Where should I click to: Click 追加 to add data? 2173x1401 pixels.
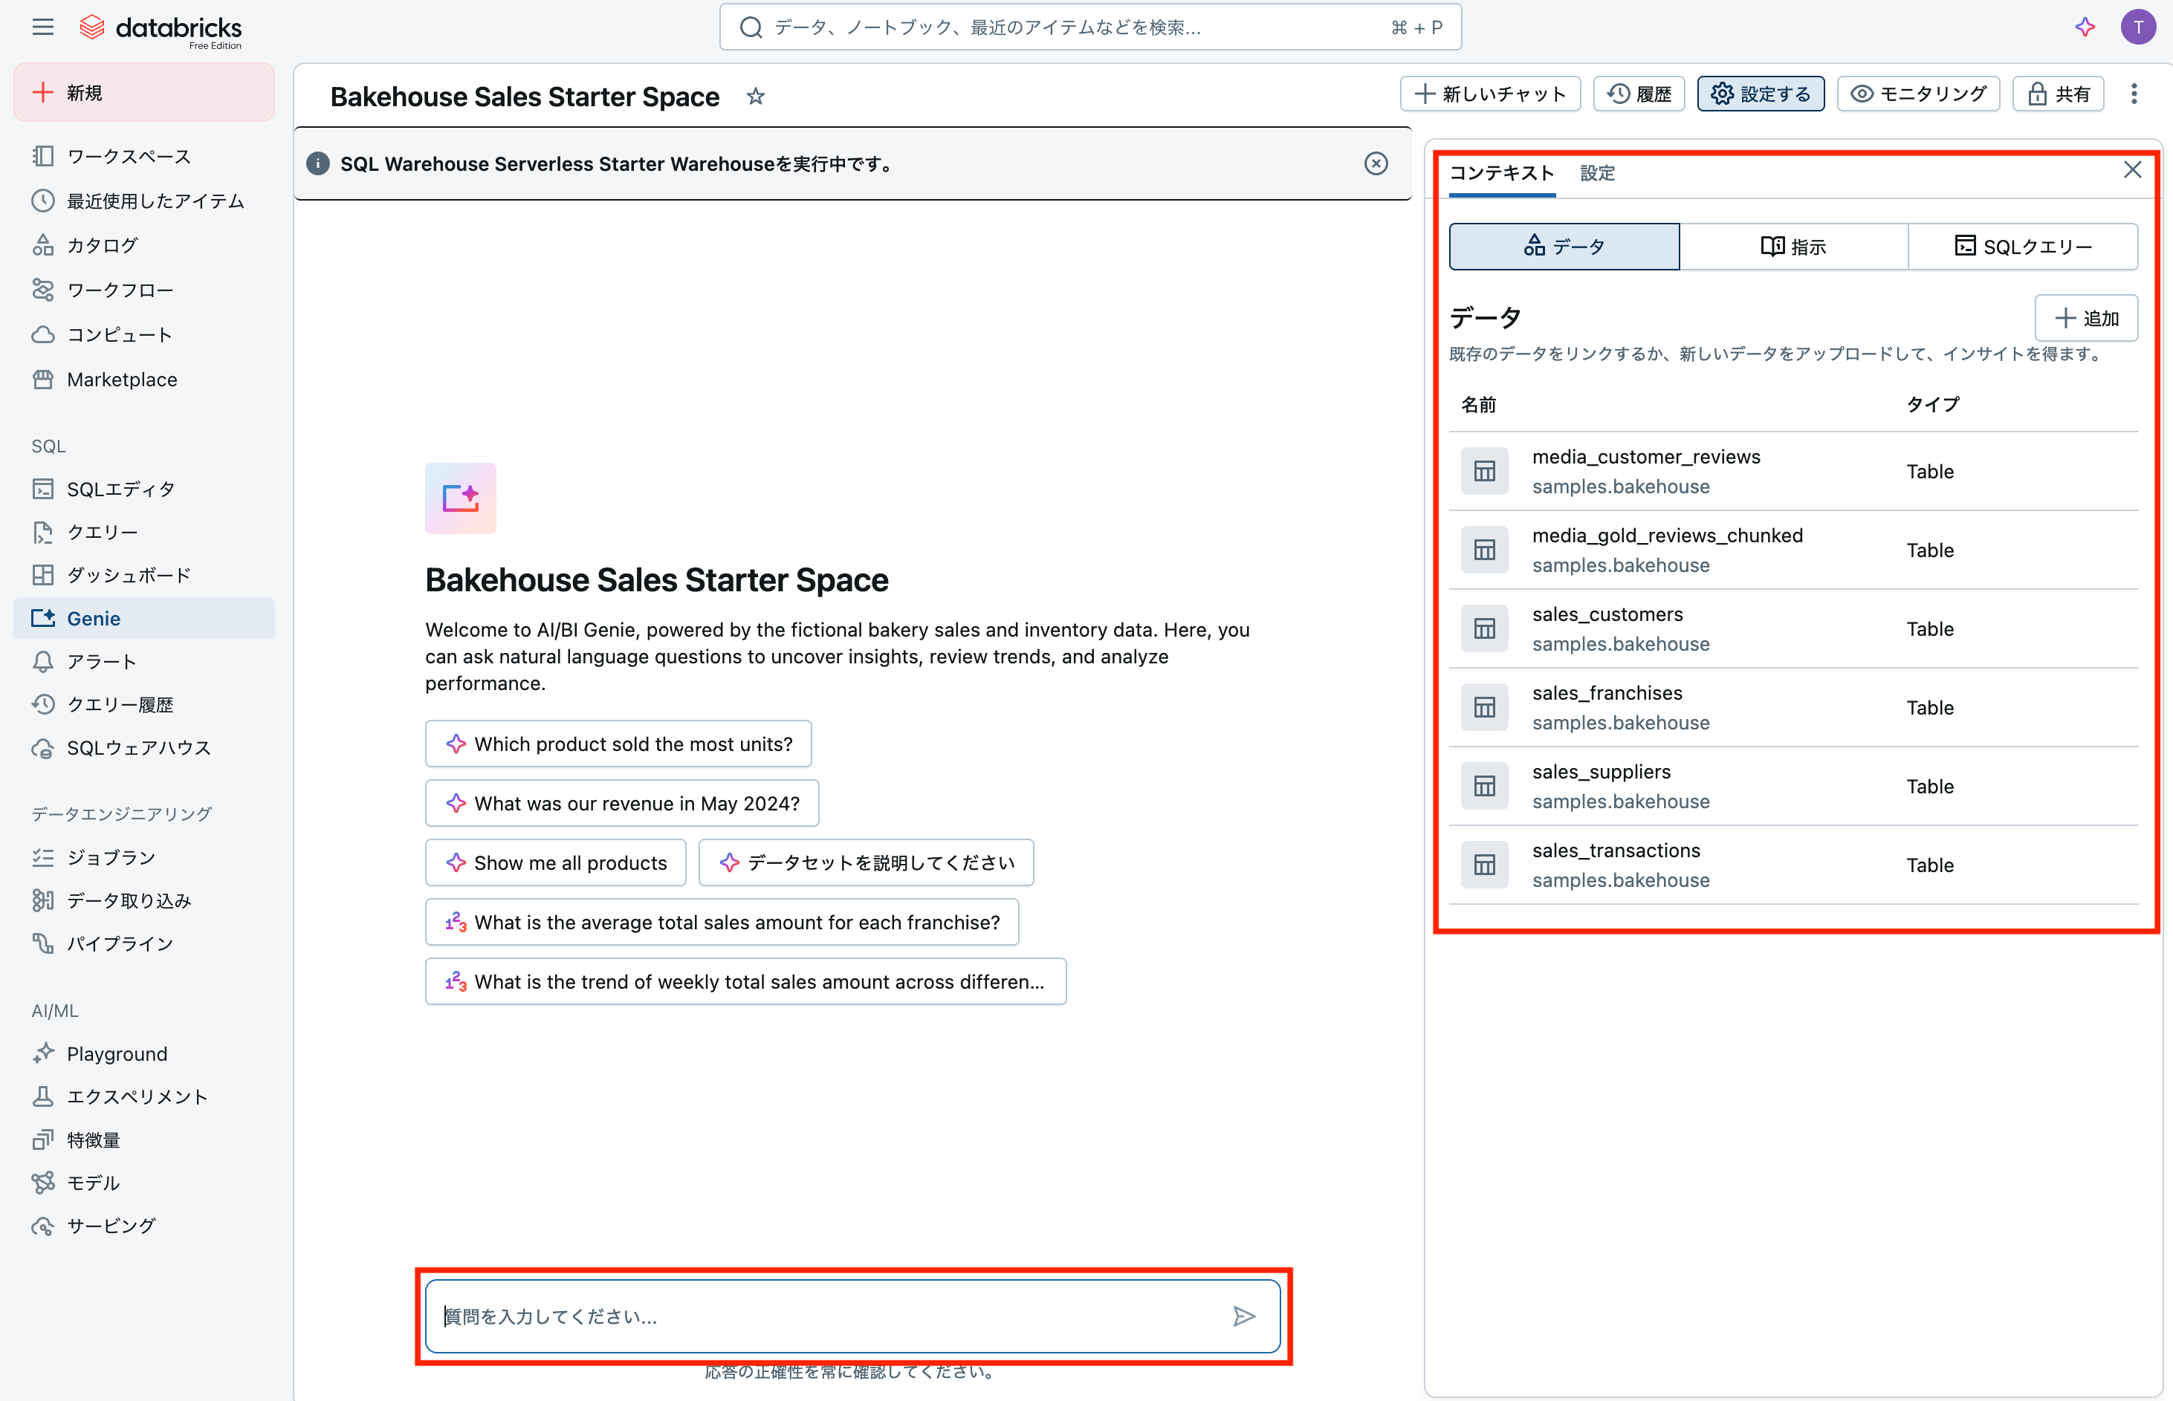click(2085, 319)
